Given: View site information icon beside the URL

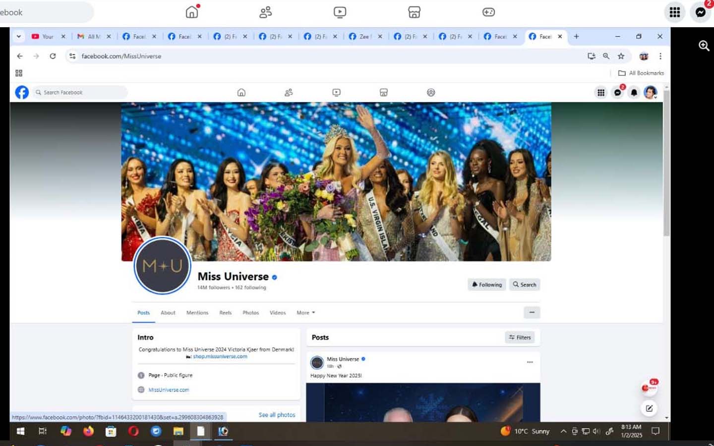Looking at the screenshot, I should click(72, 56).
